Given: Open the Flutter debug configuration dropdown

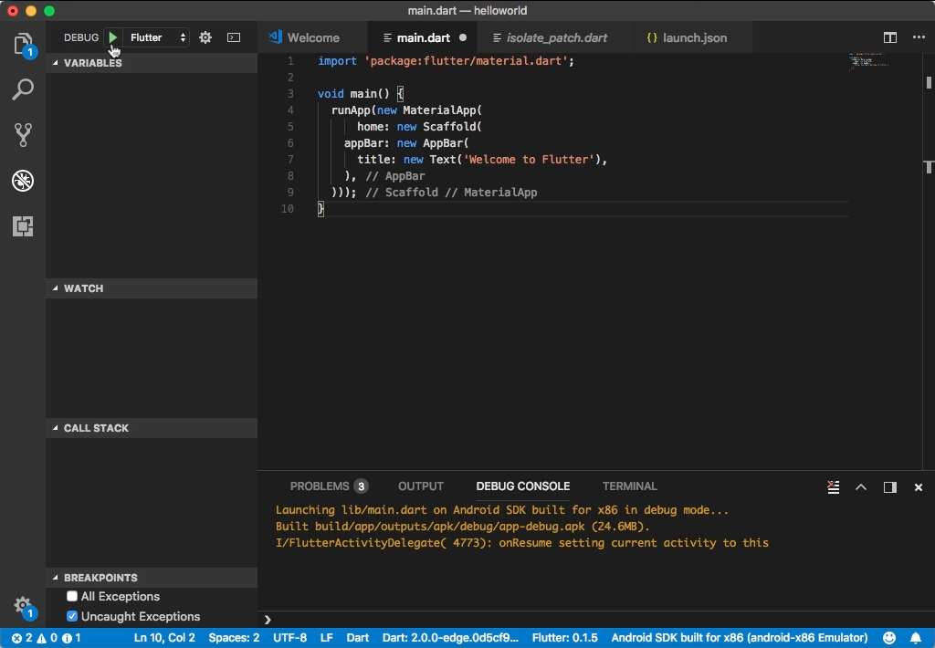Looking at the screenshot, I should [158, 37].
